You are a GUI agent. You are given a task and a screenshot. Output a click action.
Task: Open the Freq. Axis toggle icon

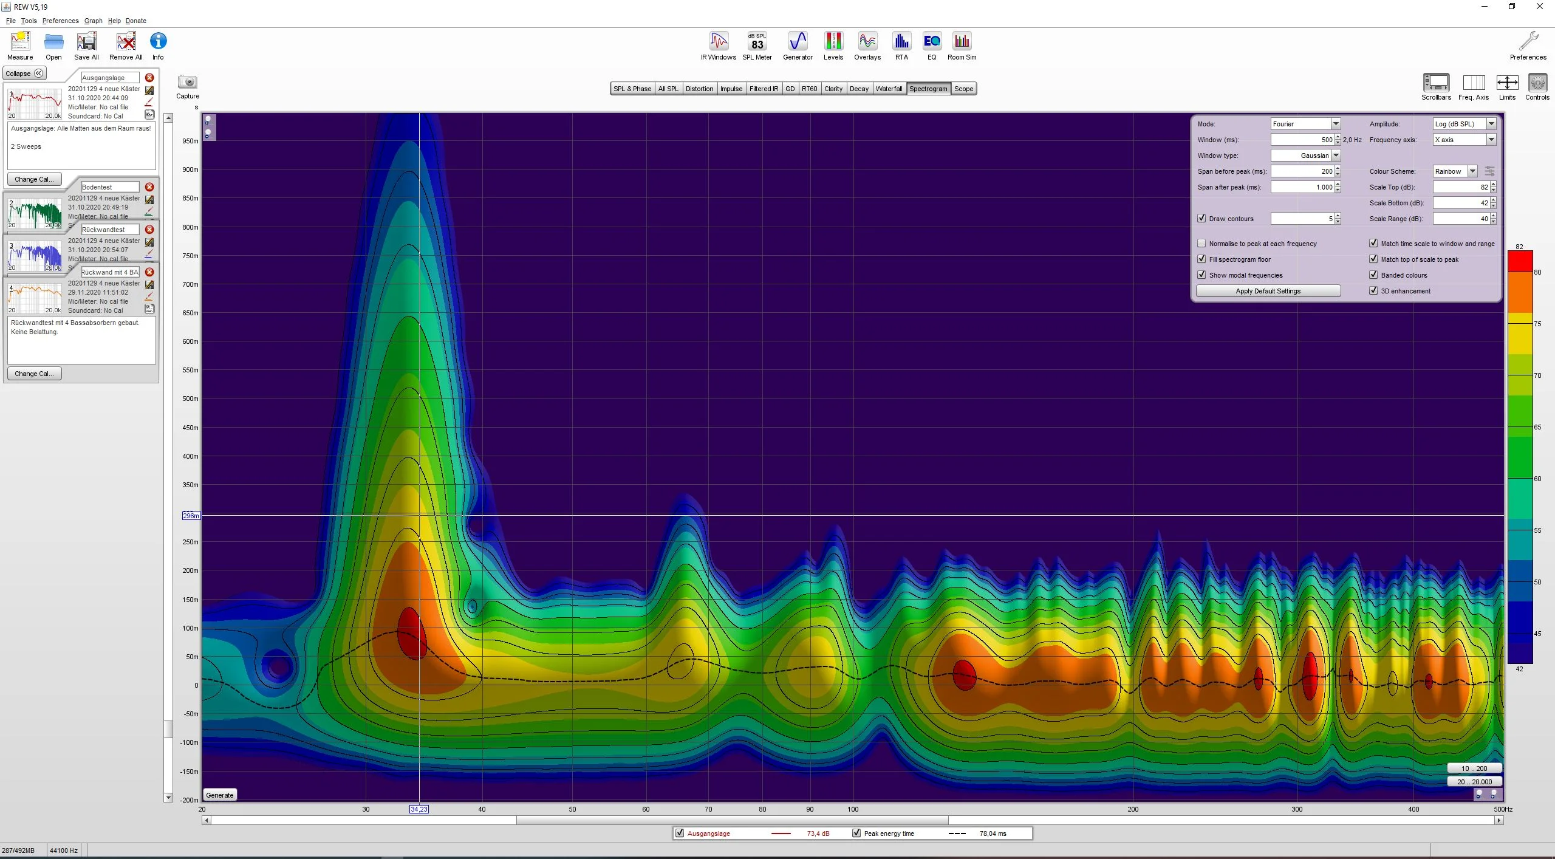point(1474,87)
